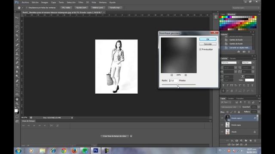The width and height of the screenshot is (275, 154).
Task: Click OK in Desenfoque gaussiano dialog
Action: [x=208, y=39]
